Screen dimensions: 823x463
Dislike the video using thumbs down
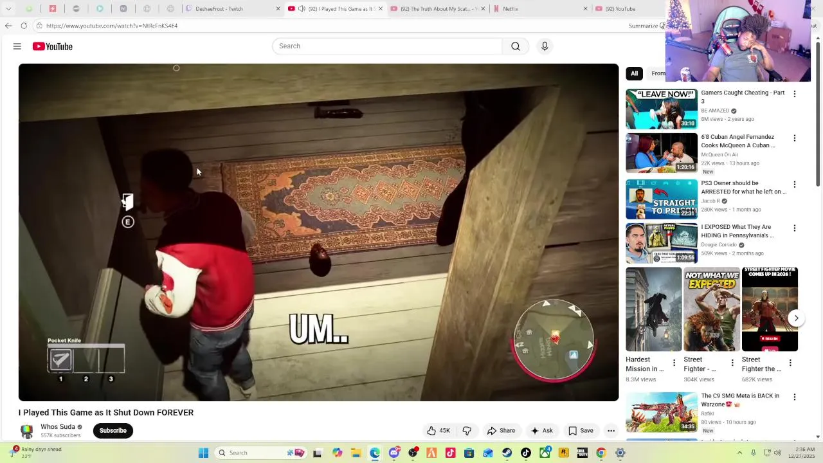pos(467,431)
